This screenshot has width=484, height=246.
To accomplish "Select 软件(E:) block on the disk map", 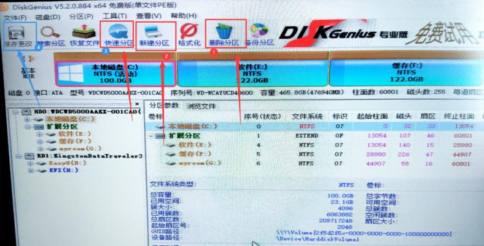I will 252,74.
